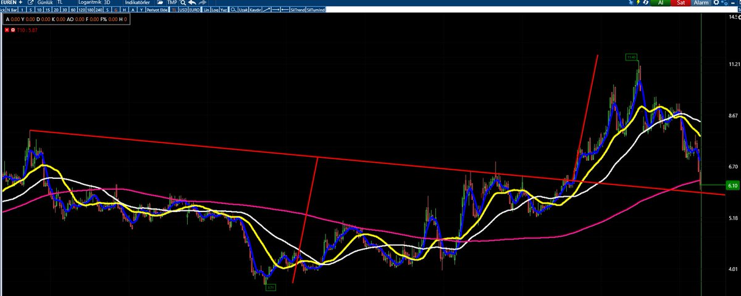Click the undo arrow icon
Image resolution: width=741 pixels, height=296 pixels.
192,4
